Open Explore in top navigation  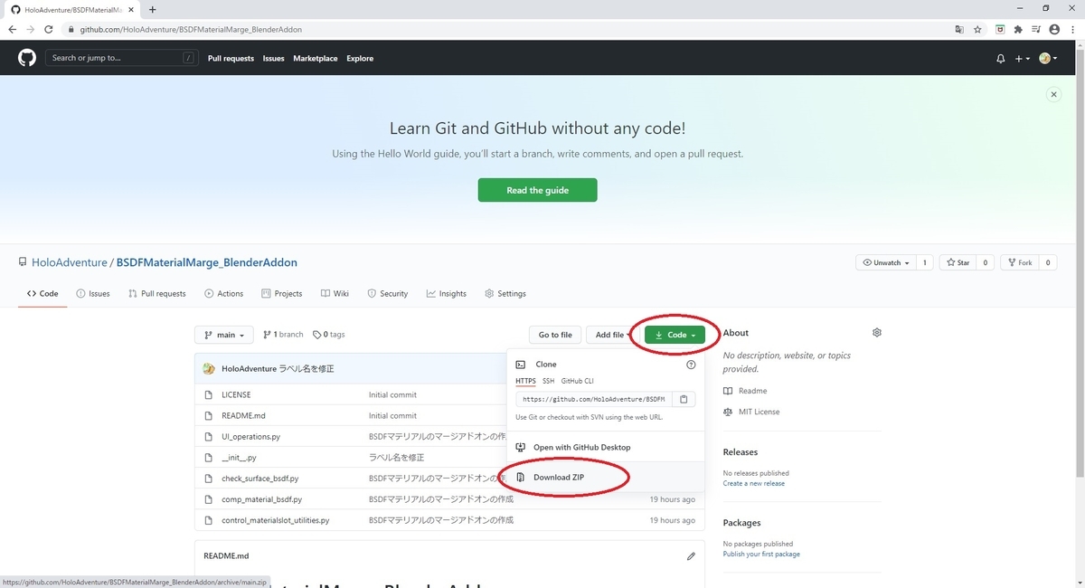(360, 58)
